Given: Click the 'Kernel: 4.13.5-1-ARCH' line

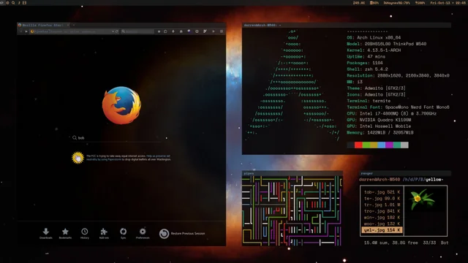Looking at the screenshot, I should 374,50.
